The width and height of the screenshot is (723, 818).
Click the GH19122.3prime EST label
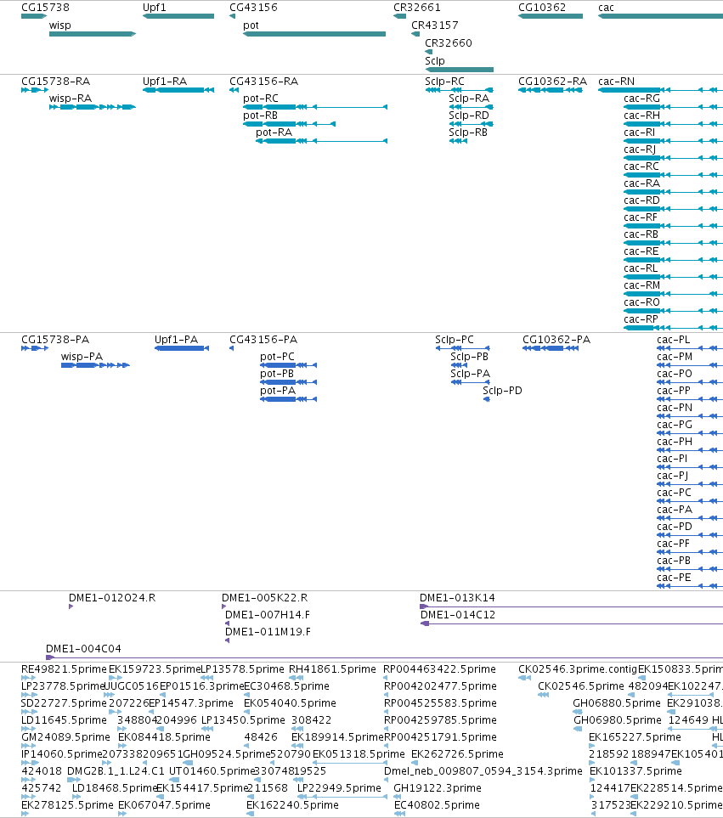[x=438, y=787]
